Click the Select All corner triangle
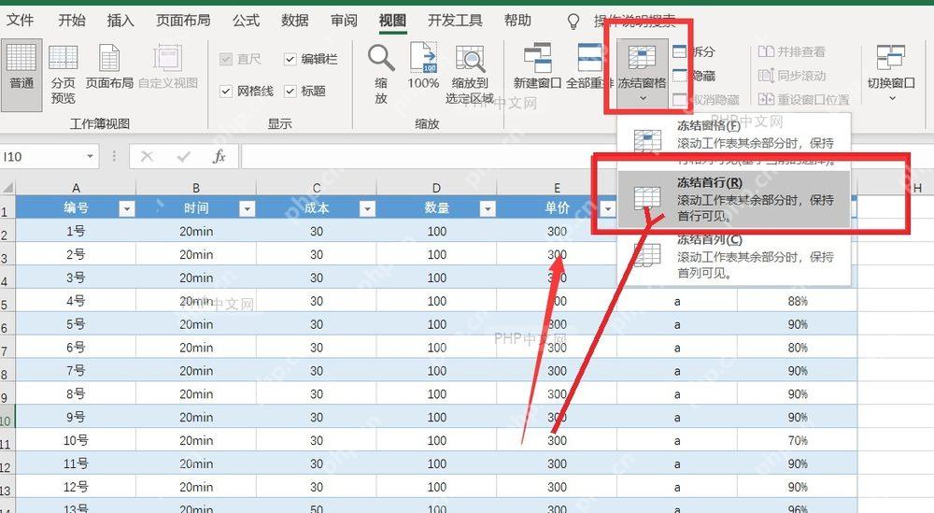This screenshot has height=513, width=934. click(7, 188)
